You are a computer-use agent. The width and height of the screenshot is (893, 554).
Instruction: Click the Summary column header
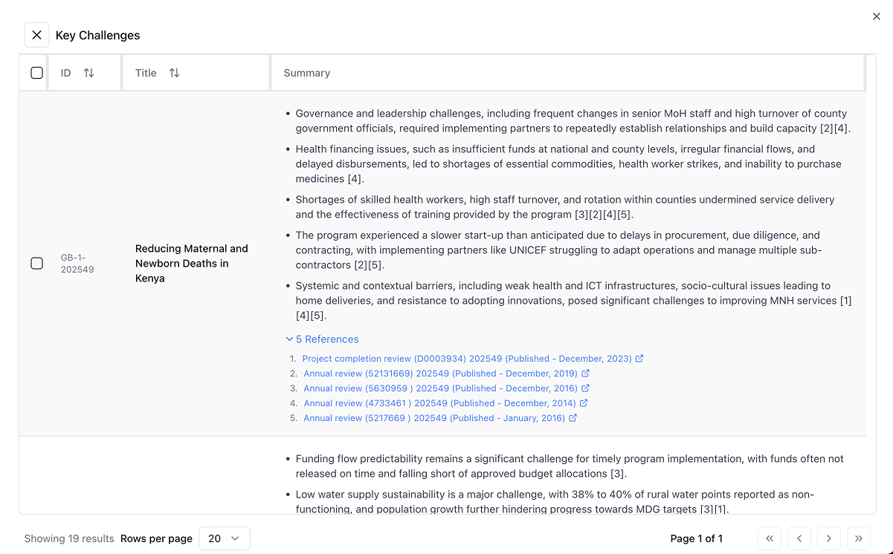tap(307, 73)
